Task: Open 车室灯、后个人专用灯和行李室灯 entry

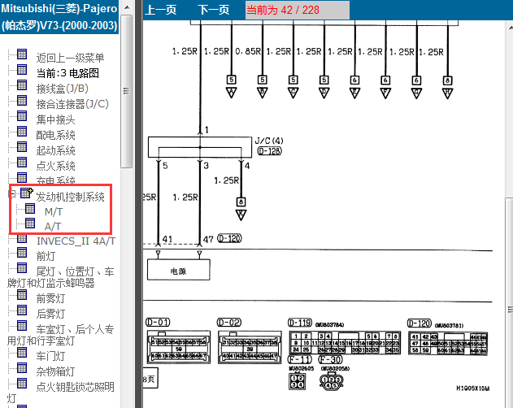Action: click(x=60, y=335)
